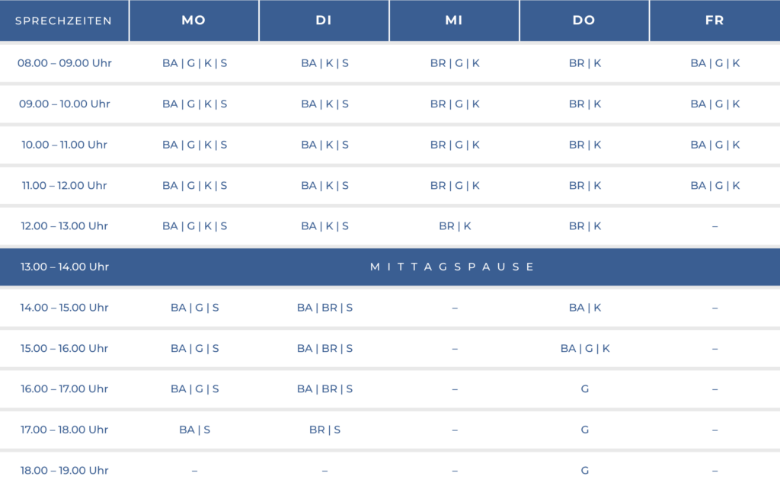Click the 13.00 – 14.00 Uhr label
Image resolution: width=780 pixels, height=489 pixels.
(65, 267)
